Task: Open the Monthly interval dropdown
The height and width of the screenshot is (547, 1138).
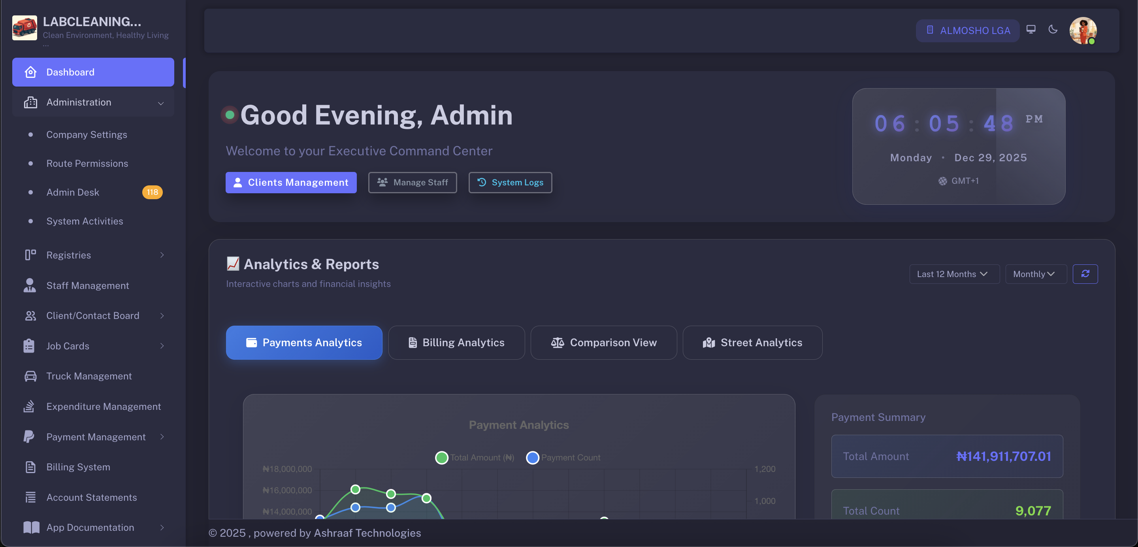Action: pyautogui.click(x=1035, y=274)
